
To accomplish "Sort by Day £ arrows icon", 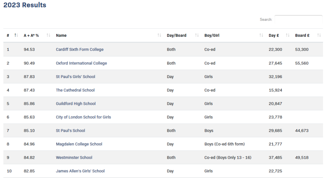I will [287, 35].
